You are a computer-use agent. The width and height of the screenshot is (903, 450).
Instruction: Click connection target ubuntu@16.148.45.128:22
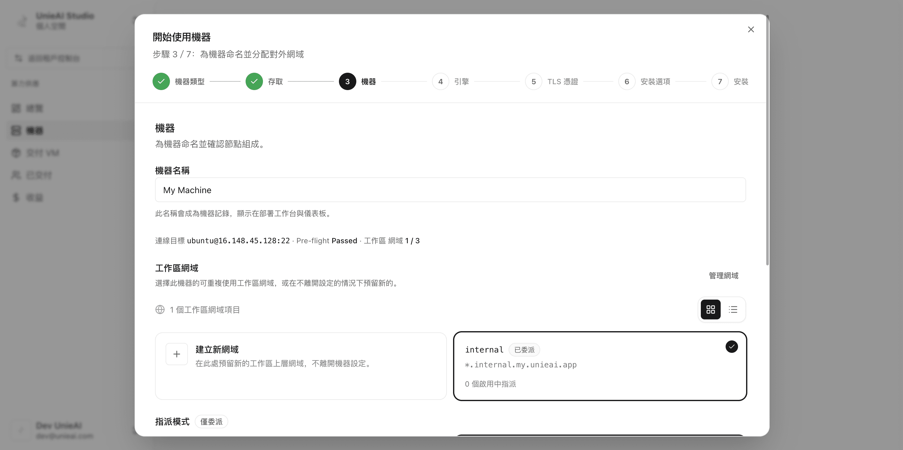[x=238, y=241]
